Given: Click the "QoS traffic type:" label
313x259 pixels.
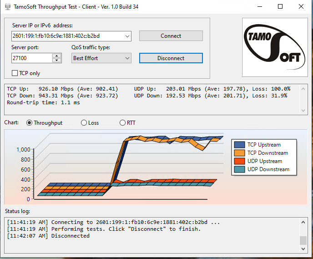Looking at the screenshot, I should [x=91, y=47].
